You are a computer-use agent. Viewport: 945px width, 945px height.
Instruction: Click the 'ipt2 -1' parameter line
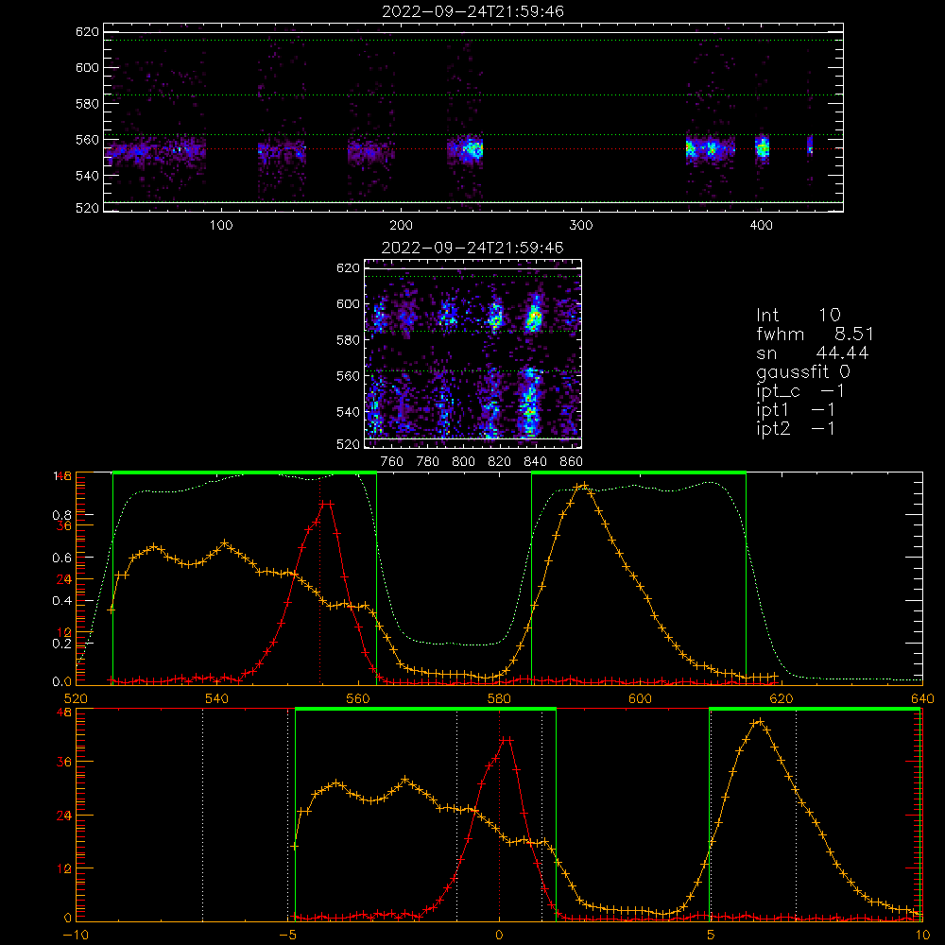[796, 428]
